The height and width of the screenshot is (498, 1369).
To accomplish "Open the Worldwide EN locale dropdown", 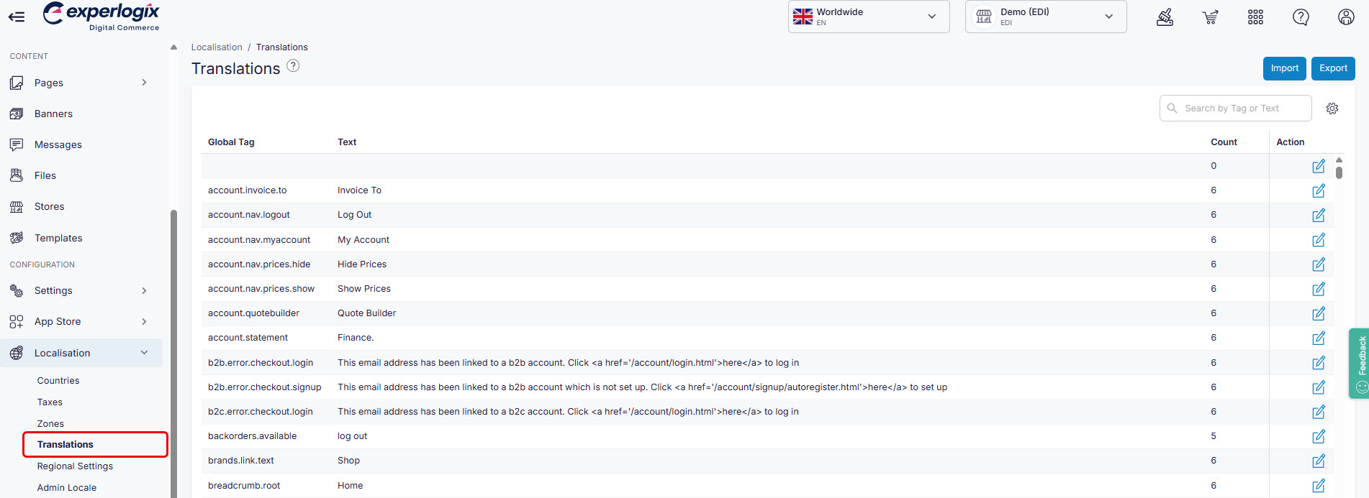I will (x=869, y=17).
